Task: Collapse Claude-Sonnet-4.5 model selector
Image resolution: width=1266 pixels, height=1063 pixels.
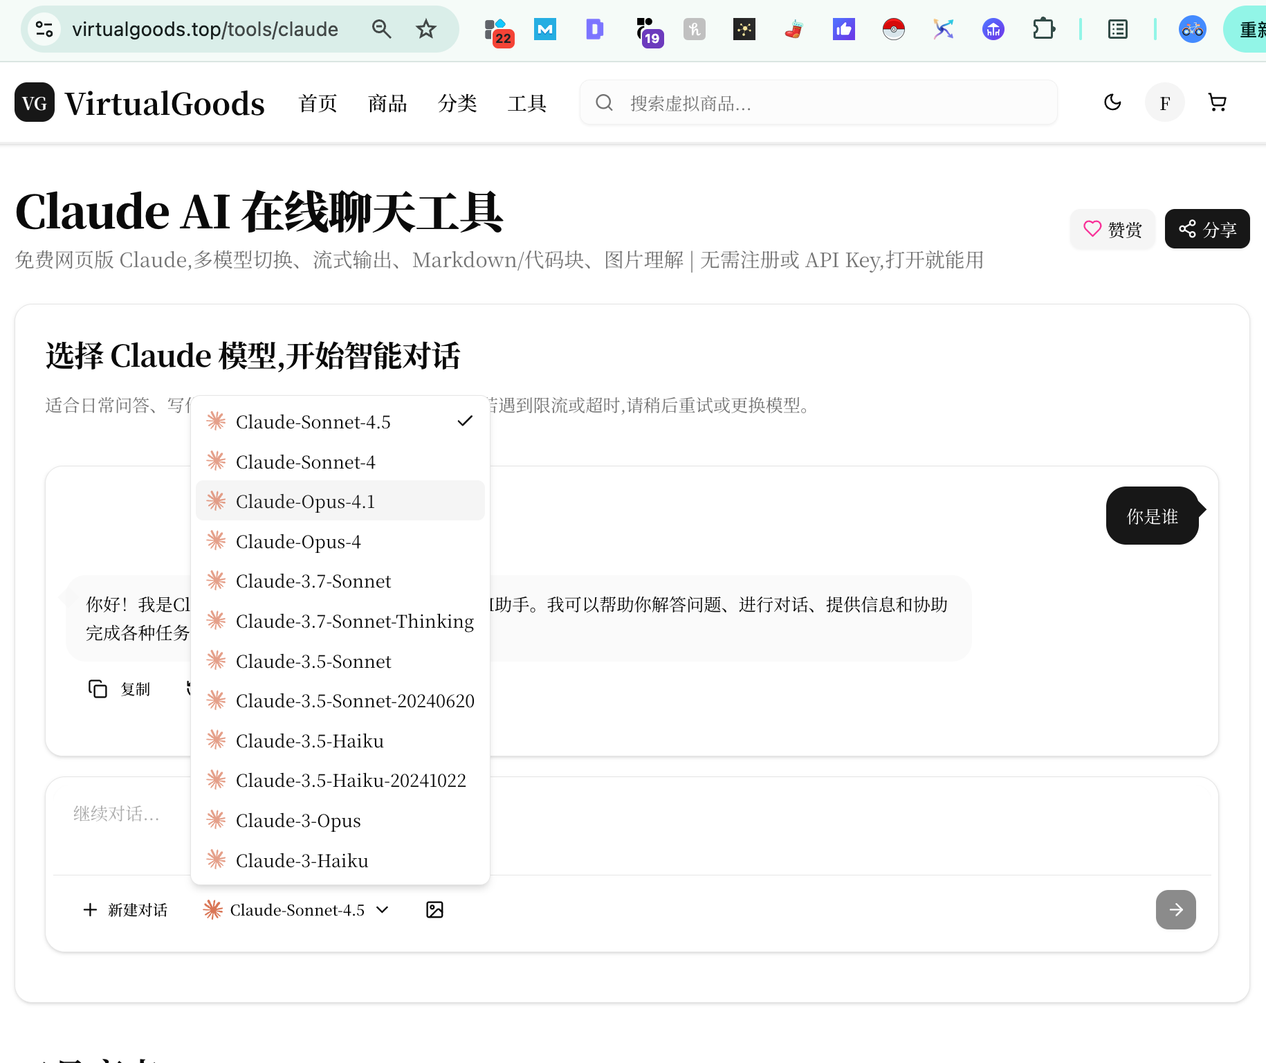Action: [x=296, y=909]
